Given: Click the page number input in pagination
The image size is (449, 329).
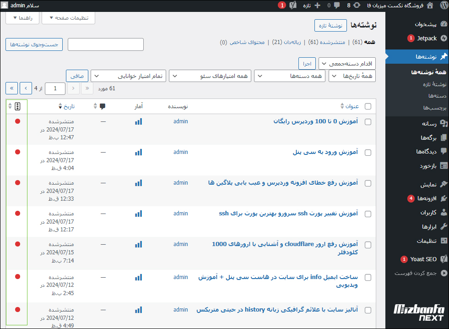Looking at the screenshot, I should tap(55, 88).
